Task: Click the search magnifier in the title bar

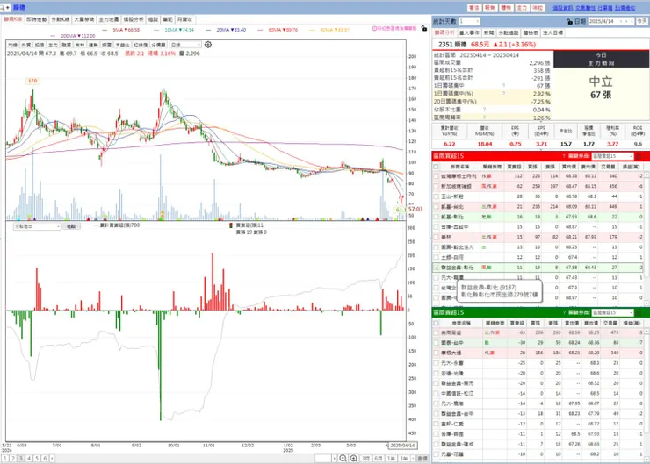Action: (x=3, y=7)
